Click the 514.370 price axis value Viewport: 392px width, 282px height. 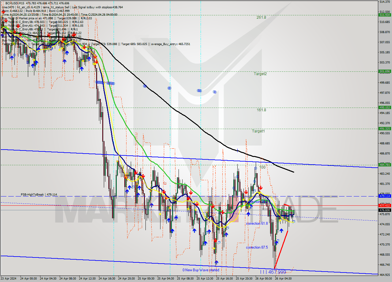click(384, 2)
